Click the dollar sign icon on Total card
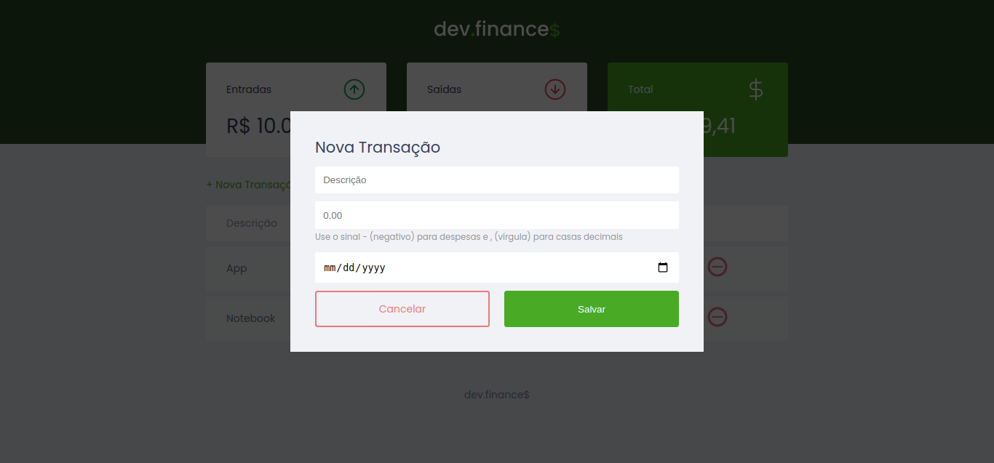 pos(756,89)
